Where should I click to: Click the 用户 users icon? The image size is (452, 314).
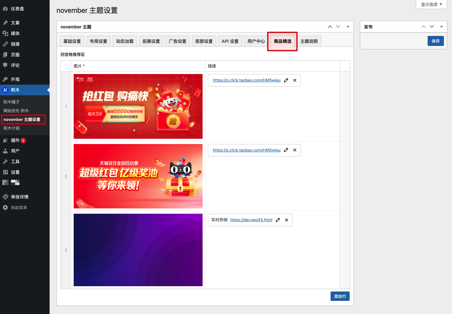tap(5, 151)
